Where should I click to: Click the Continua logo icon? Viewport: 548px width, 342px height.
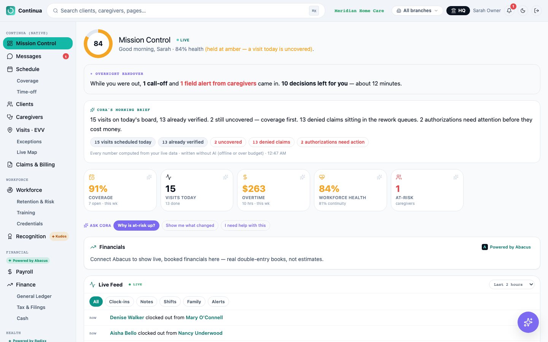pos(11,11)
